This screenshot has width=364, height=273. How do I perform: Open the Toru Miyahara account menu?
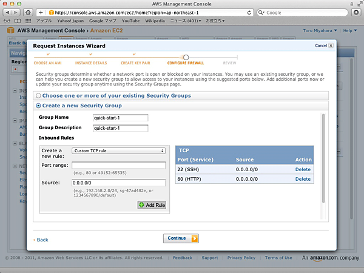pos(320,30)
